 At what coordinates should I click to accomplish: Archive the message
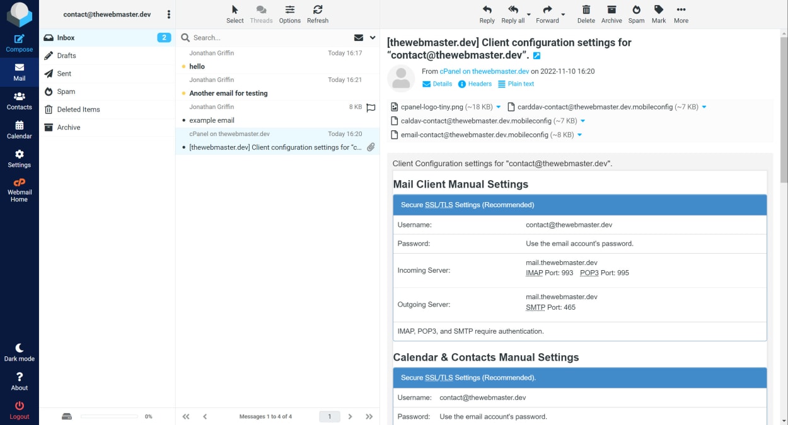611,14
